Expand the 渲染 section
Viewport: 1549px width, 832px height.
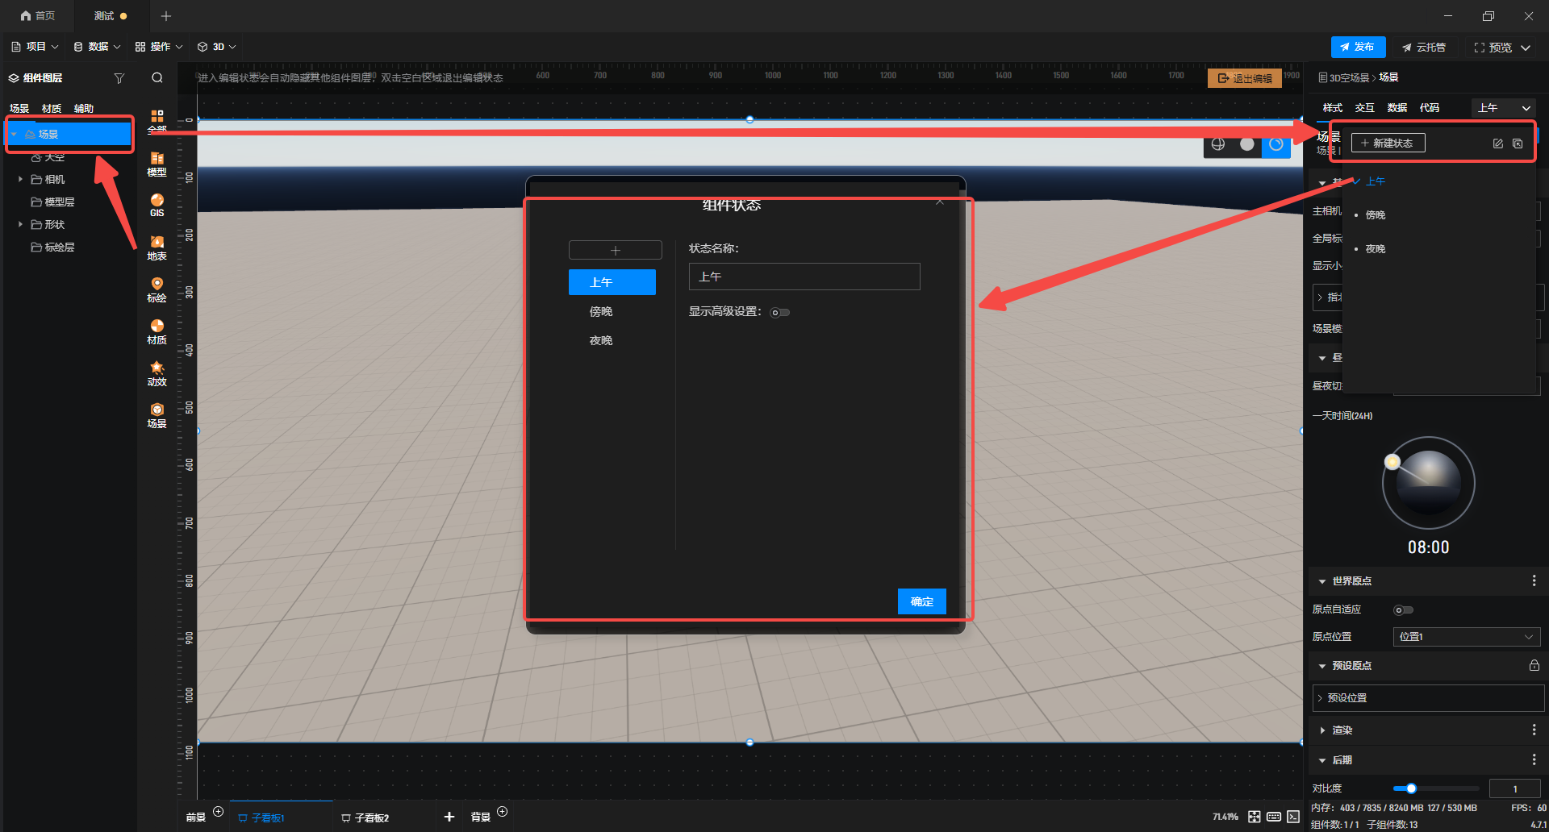click(1322, 730)
